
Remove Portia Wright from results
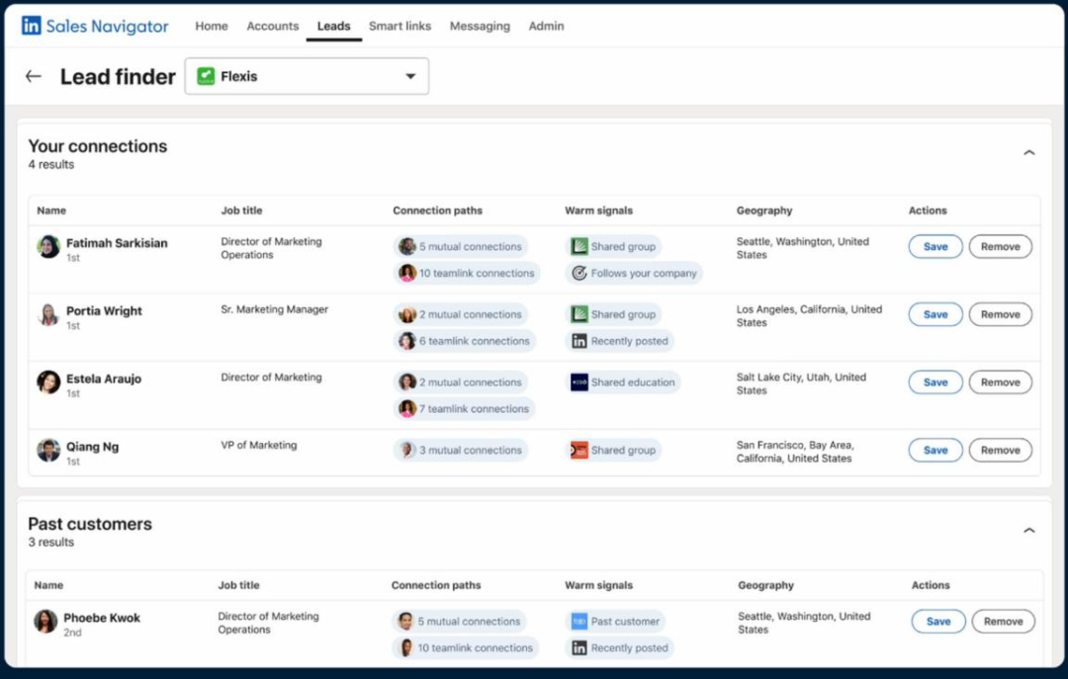click(x=1000, y=314)
